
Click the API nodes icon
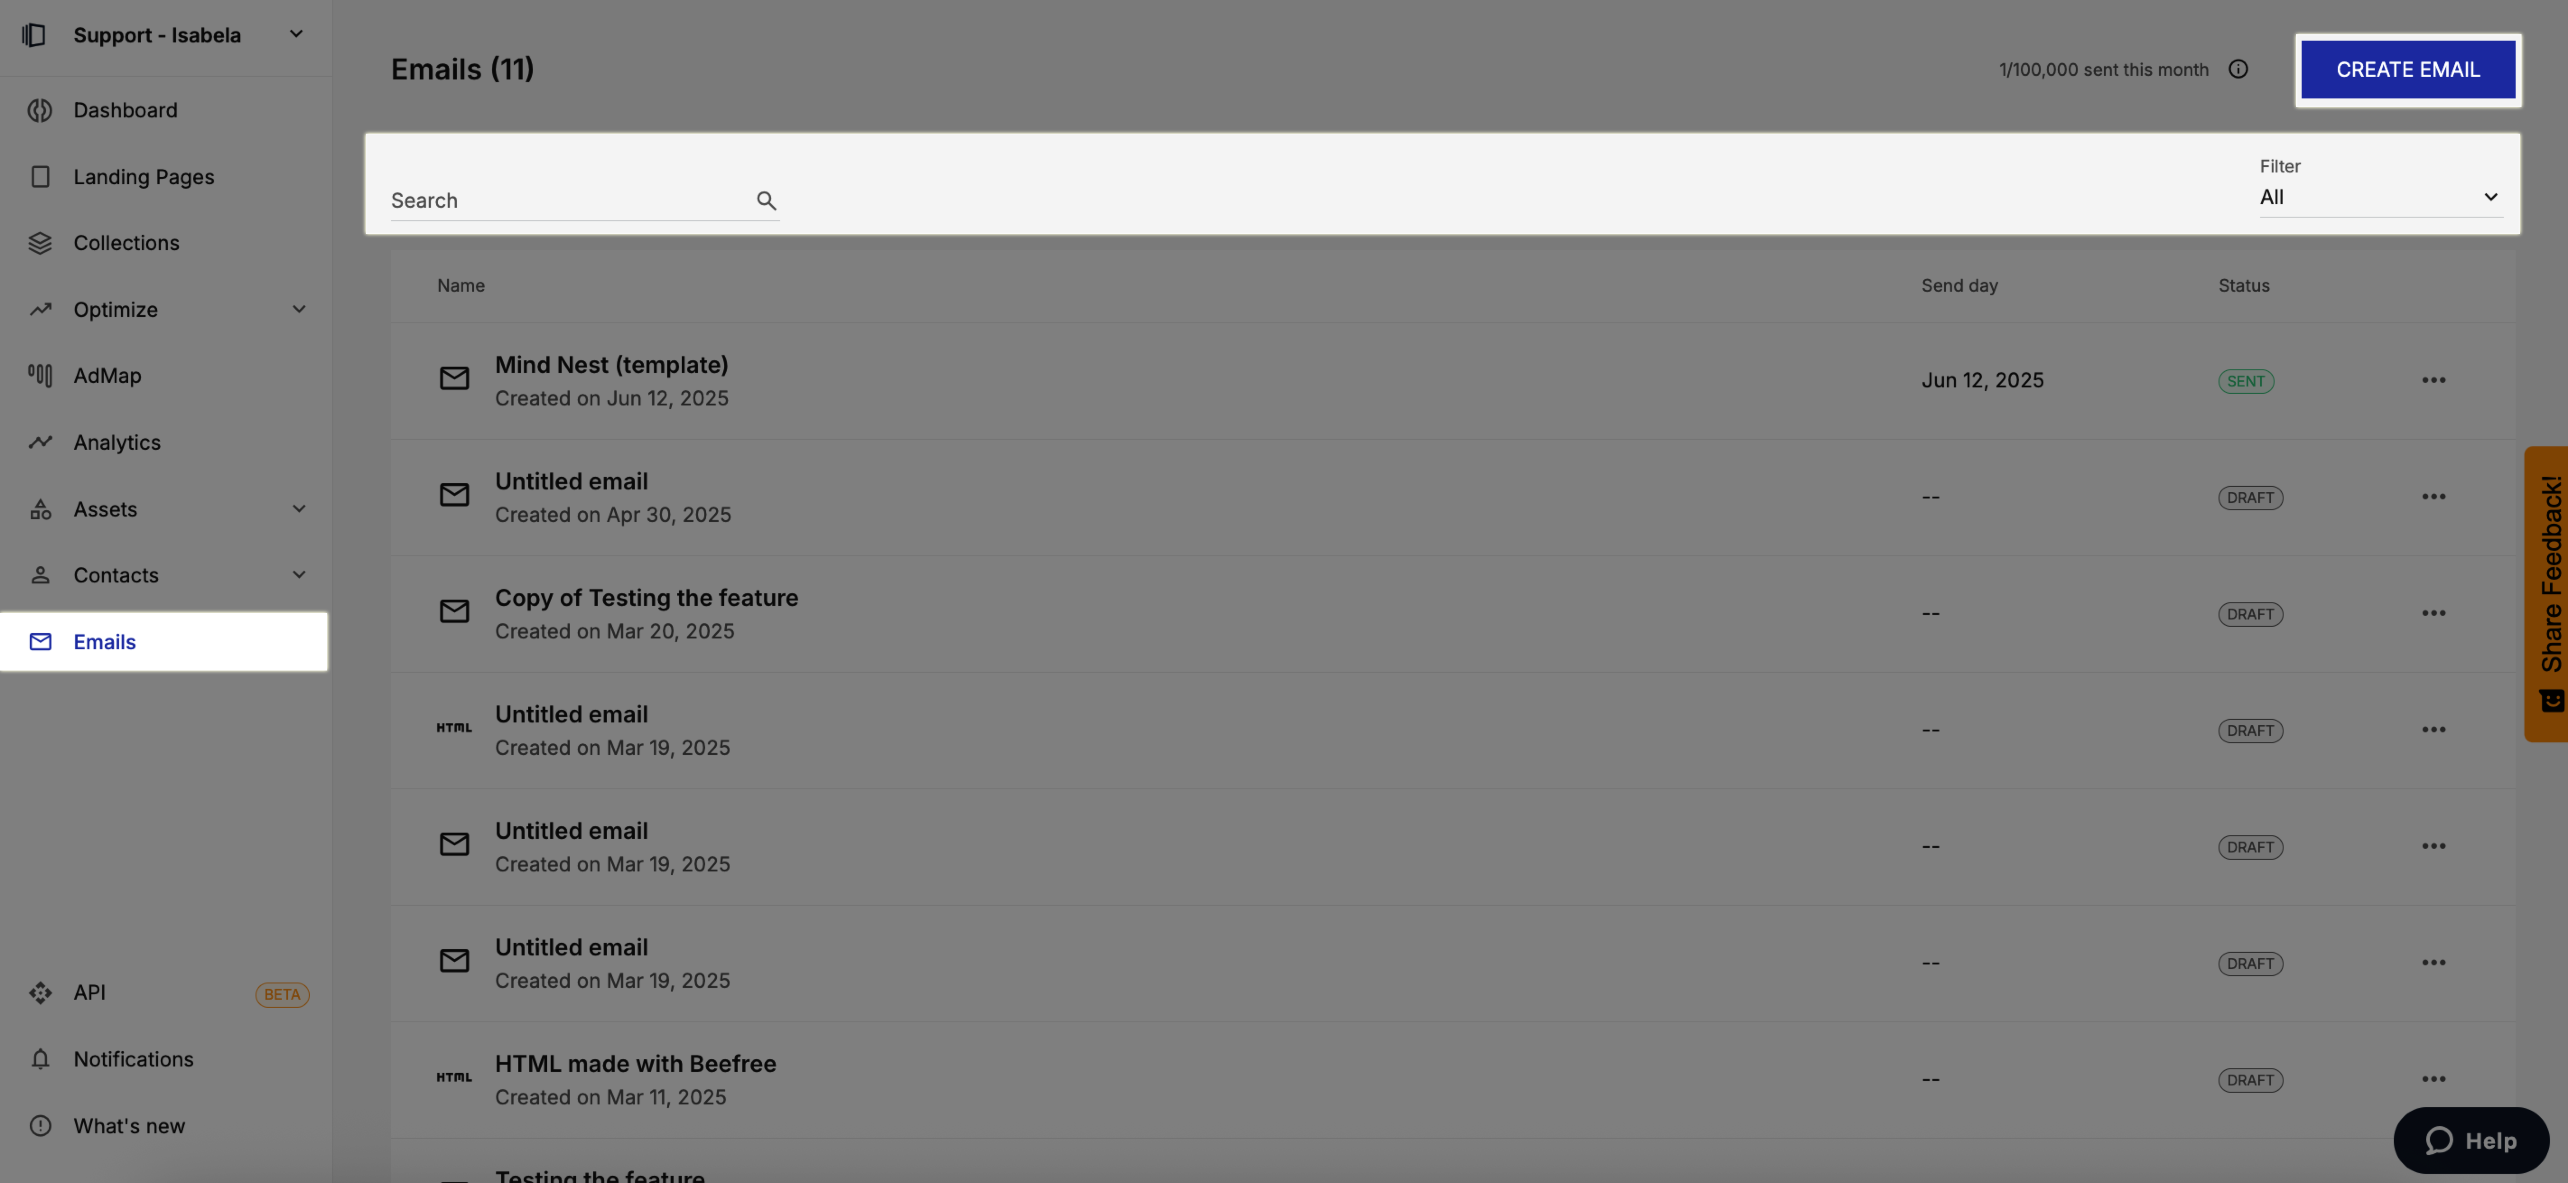pyautogui.click(x=40, y=992)
